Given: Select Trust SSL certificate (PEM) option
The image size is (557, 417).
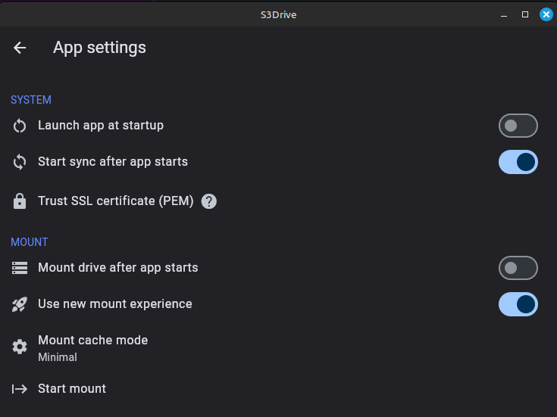Looking at the screenshot, I should tap(116, 201).
